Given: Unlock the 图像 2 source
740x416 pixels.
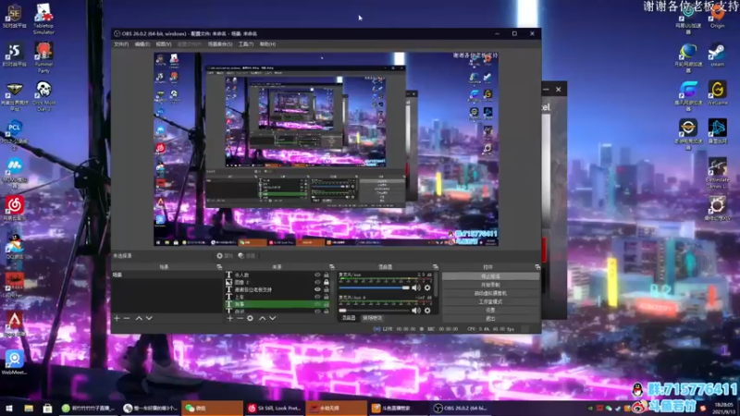Looking at the screenshot, I should point(327,282).
